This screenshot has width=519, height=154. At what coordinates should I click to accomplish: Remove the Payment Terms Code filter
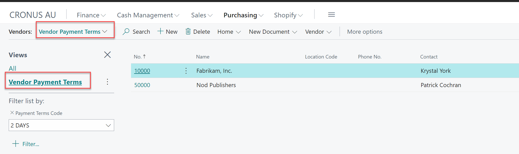tap(12, 113)
